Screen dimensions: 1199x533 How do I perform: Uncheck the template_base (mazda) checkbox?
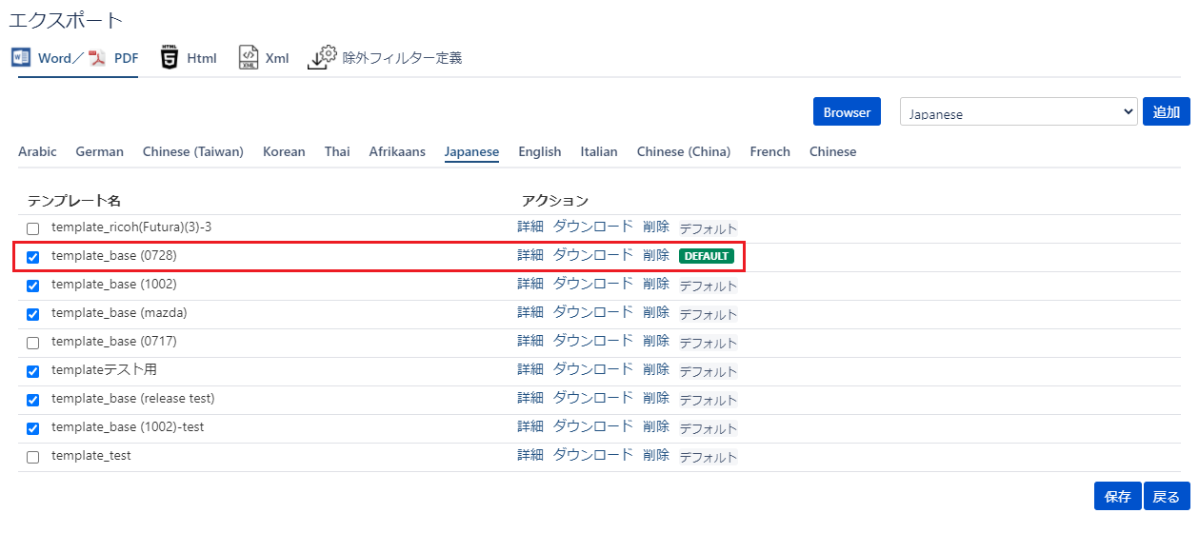click(33, 314)
